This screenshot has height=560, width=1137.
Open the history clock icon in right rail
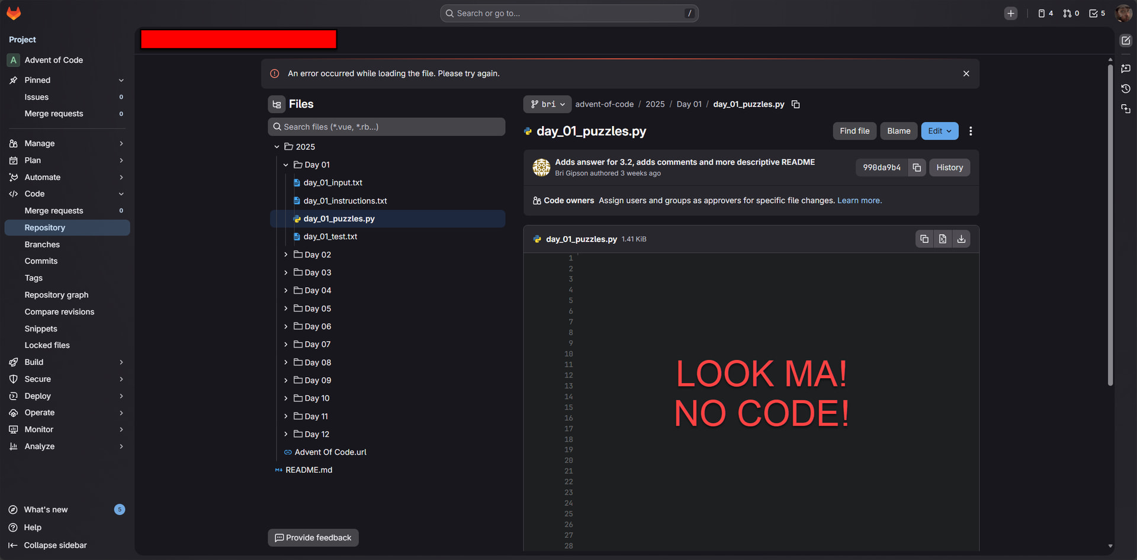pos(1126,89)
